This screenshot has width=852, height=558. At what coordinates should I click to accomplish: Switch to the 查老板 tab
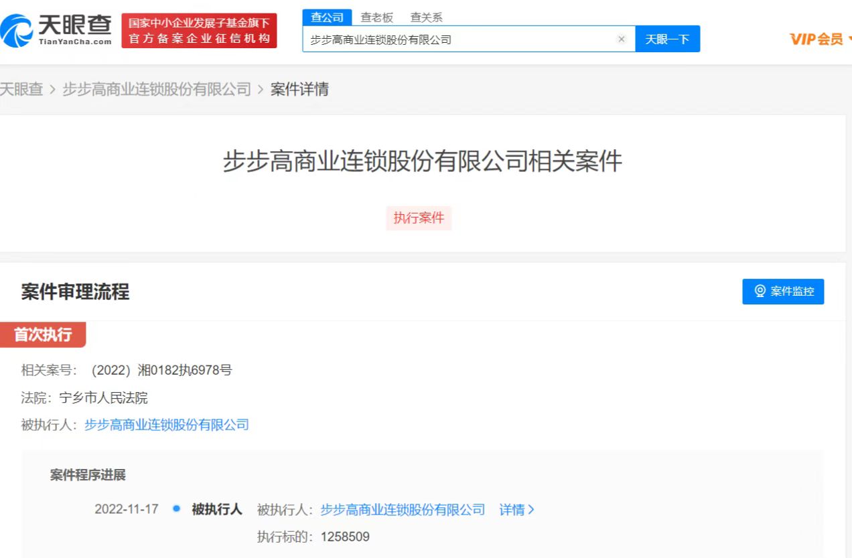pyautogui.click(x=377, y=17)
